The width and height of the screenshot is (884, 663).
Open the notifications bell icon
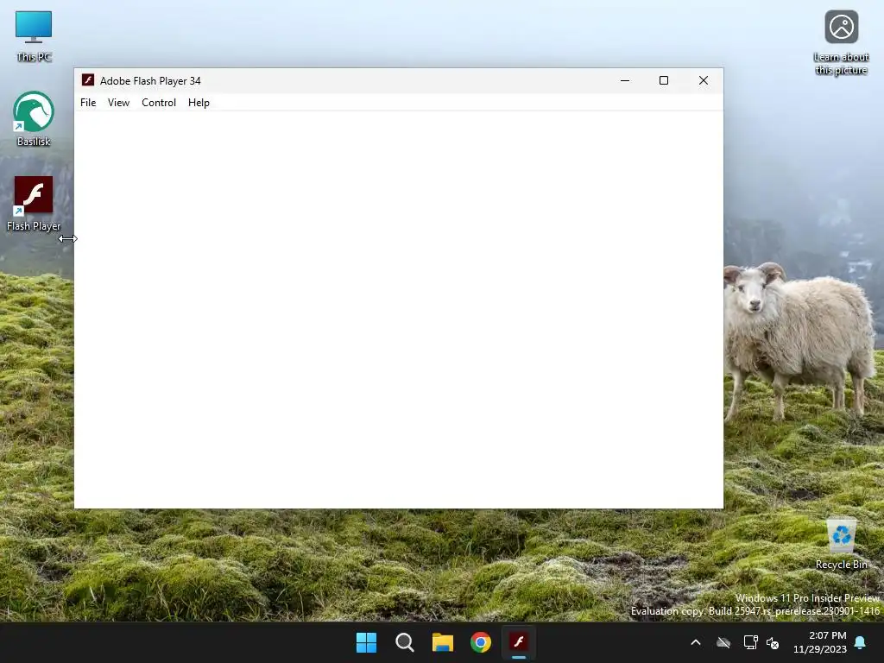pyautogui.click(x=861, y=642)
